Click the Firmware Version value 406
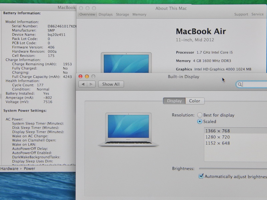Viewport: 267px width, 200px height. click(x=51, y=47)
